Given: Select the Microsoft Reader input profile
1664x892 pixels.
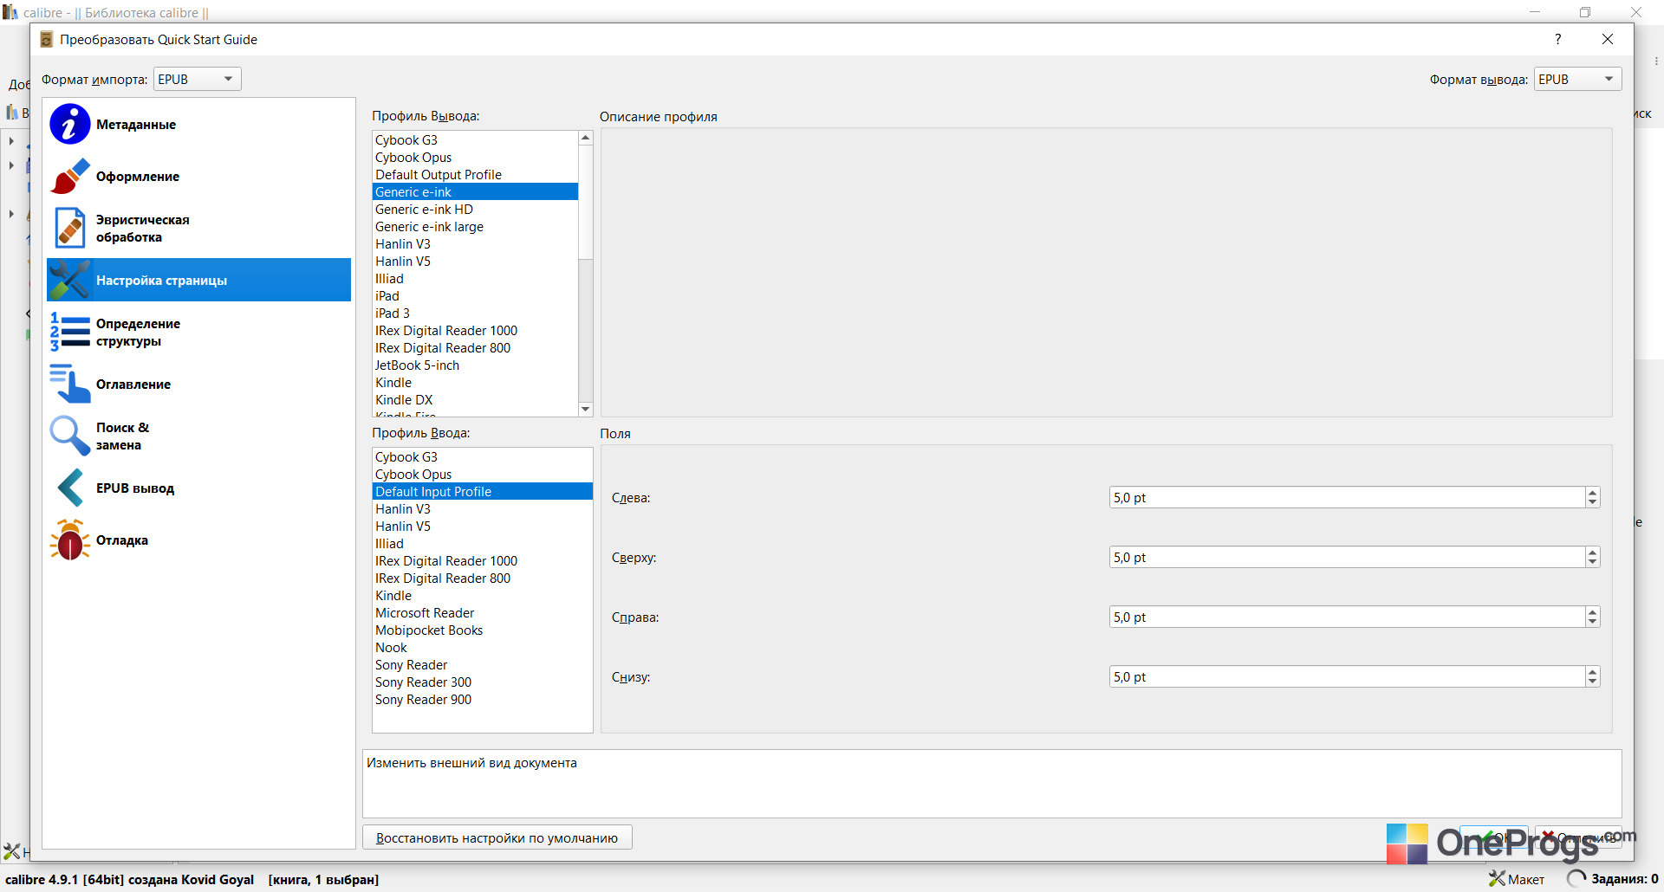Looking at the screenshot, I should [x=483, y=612].
